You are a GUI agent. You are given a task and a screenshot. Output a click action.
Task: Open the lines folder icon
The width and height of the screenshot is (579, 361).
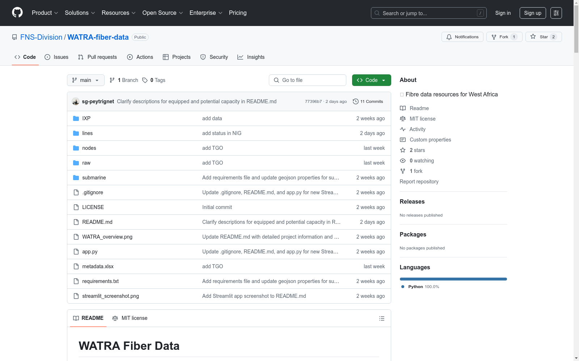point(76,133)
